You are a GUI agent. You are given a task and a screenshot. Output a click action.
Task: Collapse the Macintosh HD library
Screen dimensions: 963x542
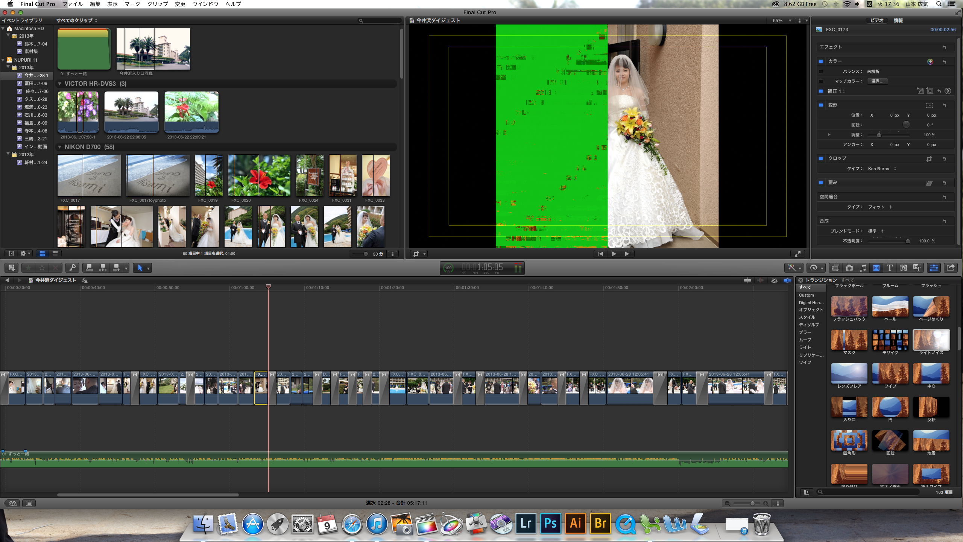pyautogui.click(x=3, y=29)
